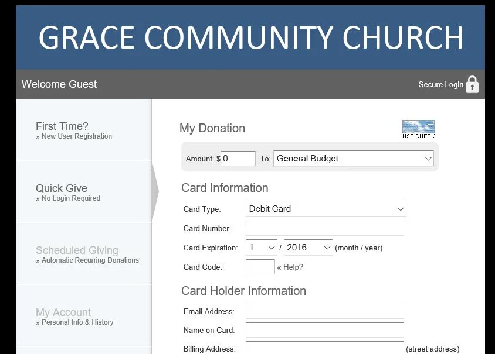The height and width of the screenshot is (354, 495).
Task: Open the expiration year 2016 dropdown
Action: [308, 248]
